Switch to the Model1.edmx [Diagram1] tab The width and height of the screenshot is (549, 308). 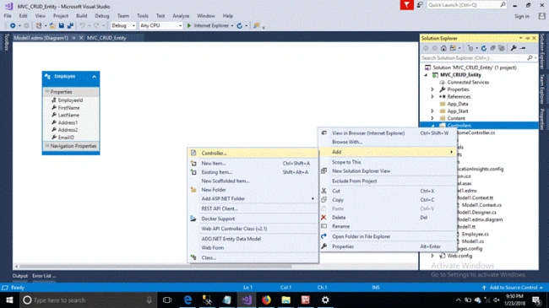pyautogui.click(x=41, y=38)
